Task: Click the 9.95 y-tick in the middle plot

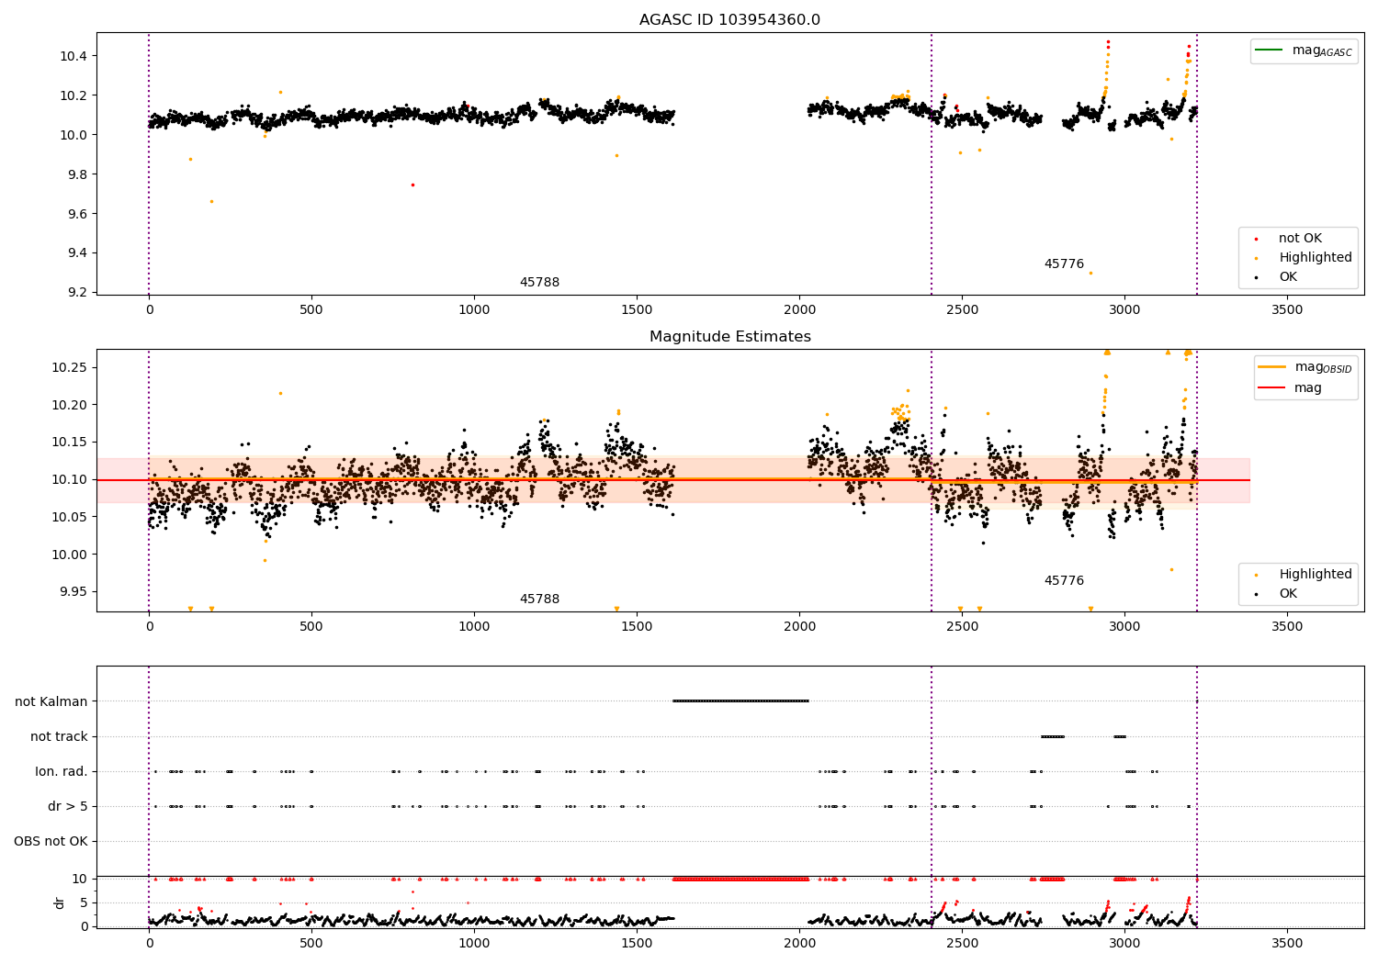Action: pyautogui.click(x=73, y=592)
